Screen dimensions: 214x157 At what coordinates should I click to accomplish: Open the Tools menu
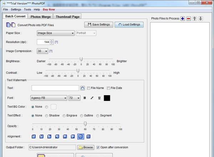[27, 9]
